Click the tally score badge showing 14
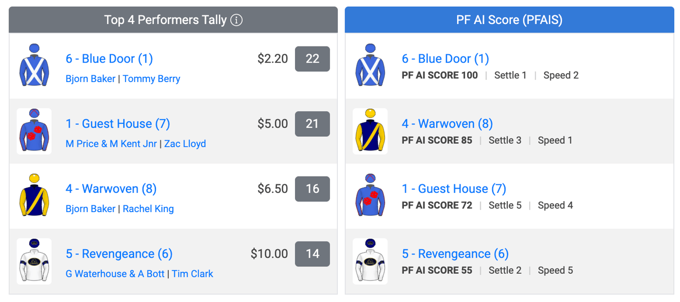 312,254
